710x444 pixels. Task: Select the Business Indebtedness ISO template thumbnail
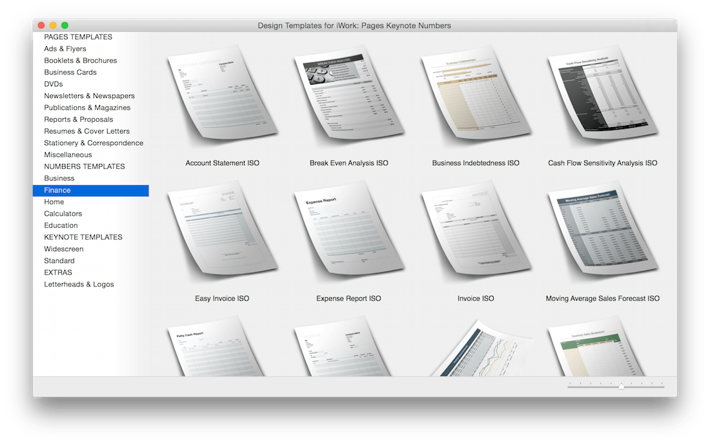(476, 93)
